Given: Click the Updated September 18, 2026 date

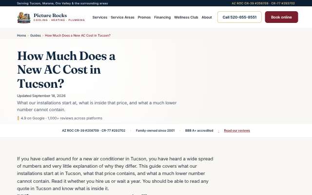Looking at the screenshot, I should (41, 96).
